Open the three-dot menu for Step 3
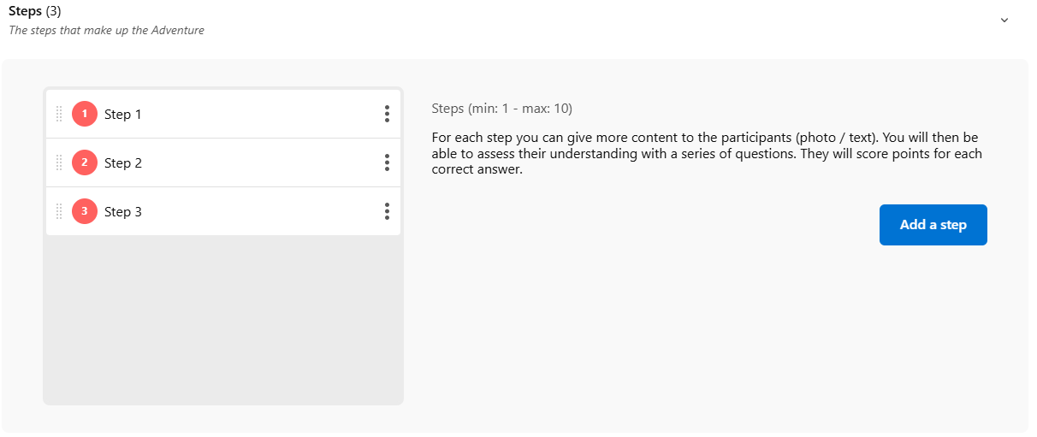The image size is (1037, 437). coord(387,211)
